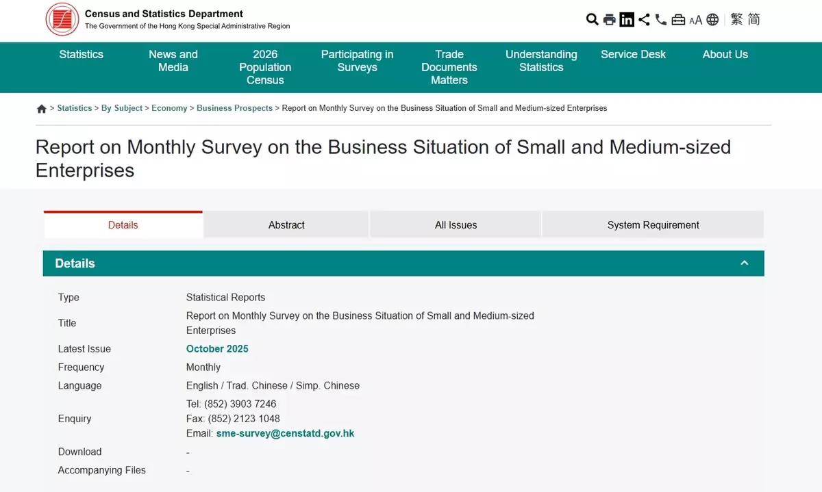Click the printer icon to print this page
This screenshot has height=492, width=822.
[x=609, y=19]
